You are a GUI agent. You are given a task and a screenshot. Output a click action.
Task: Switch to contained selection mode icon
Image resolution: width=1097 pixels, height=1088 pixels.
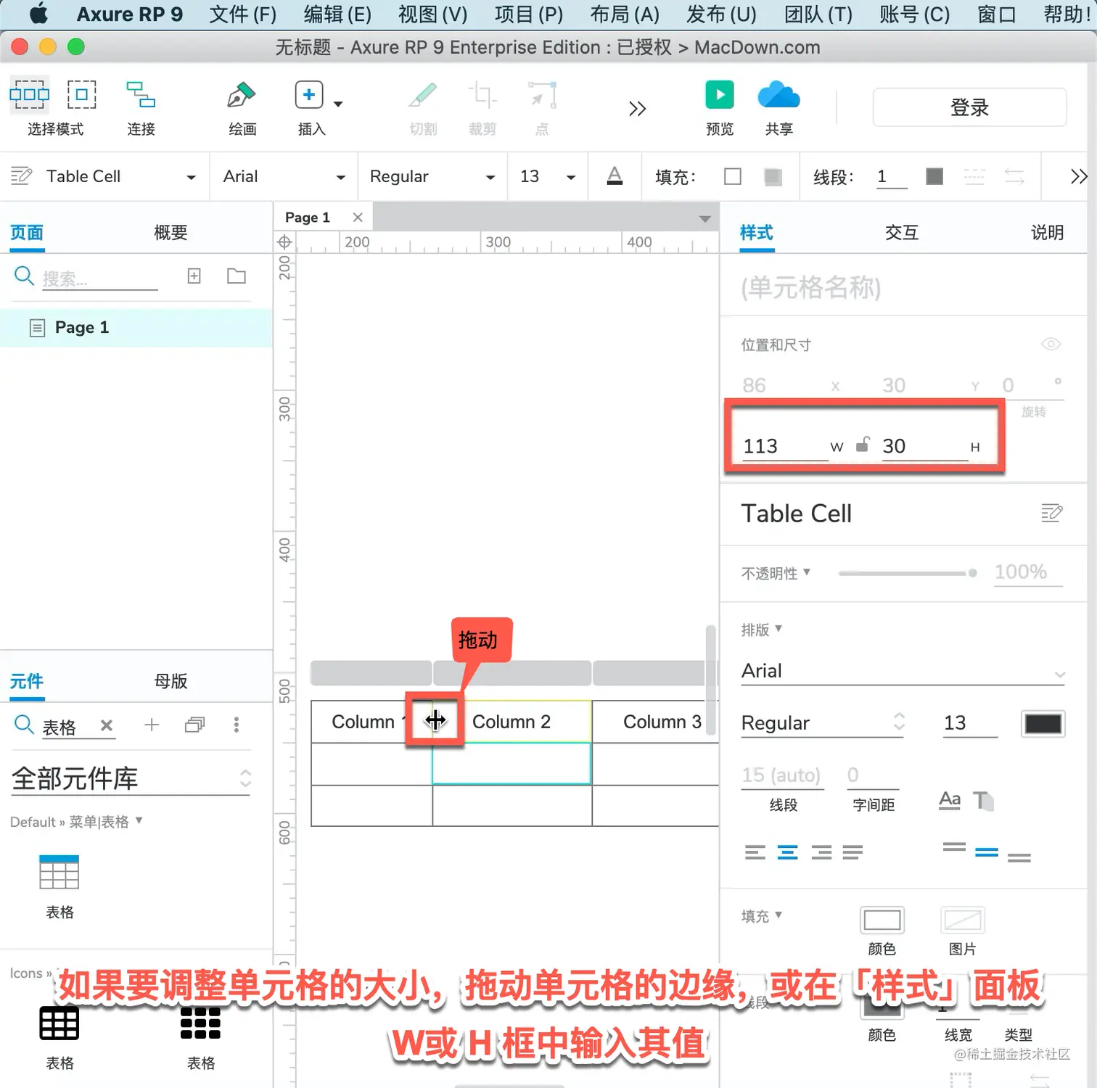click(82, 95)
